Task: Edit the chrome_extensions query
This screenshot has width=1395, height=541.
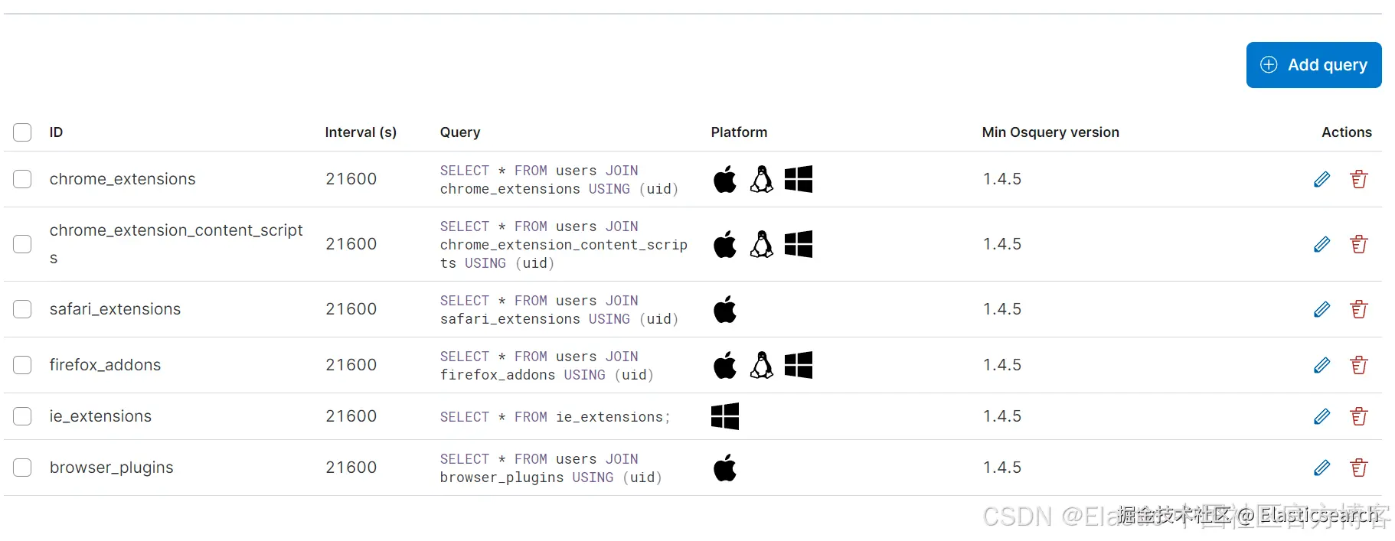Action: [x=1321, y=179]
